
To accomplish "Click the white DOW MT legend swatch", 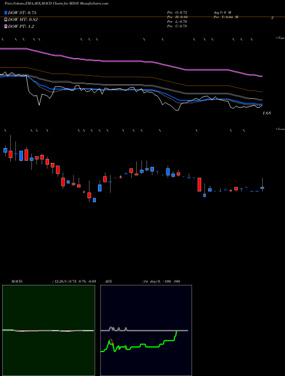I will click(6, 20).
